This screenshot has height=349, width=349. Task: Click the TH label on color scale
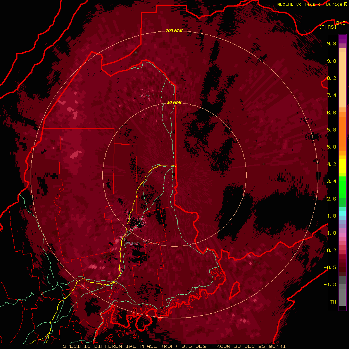(x=333, y=302)
